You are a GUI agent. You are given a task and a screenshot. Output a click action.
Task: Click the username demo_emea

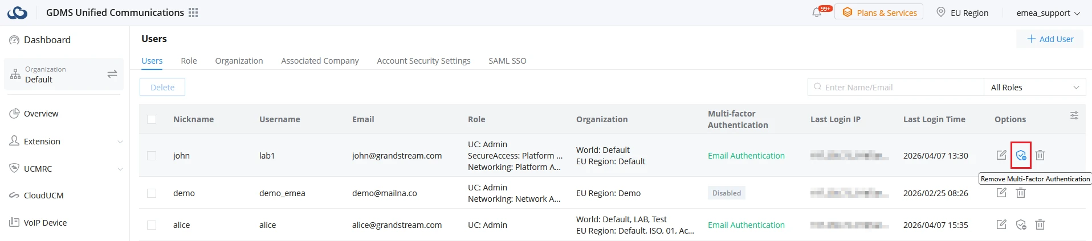282,193
